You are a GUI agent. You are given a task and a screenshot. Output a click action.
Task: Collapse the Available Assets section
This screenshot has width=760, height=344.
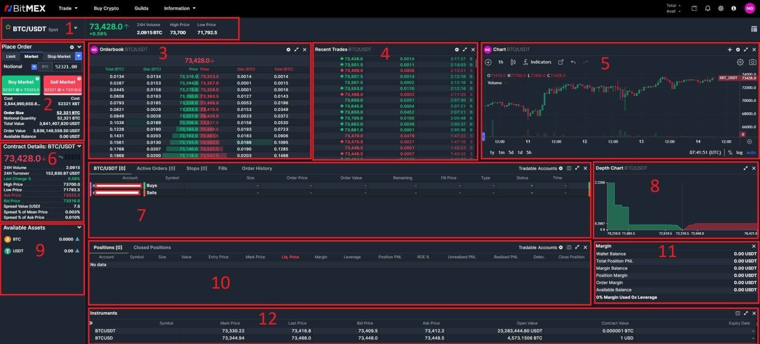tap(79, 227)
